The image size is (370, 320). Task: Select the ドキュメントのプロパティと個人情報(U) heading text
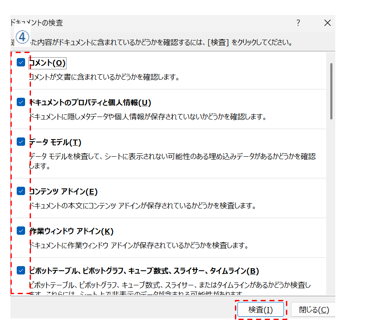point(90,102)
